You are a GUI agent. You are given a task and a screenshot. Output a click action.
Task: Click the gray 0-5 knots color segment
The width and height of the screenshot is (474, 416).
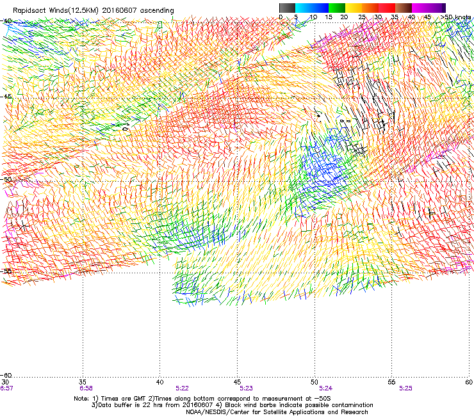287,8
